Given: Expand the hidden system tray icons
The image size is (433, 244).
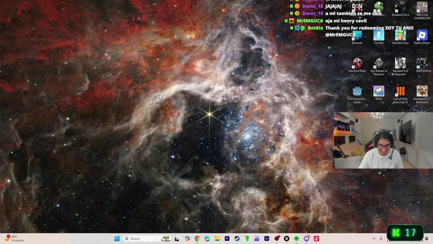Looking at the screenshot, I should pos(374,239).
